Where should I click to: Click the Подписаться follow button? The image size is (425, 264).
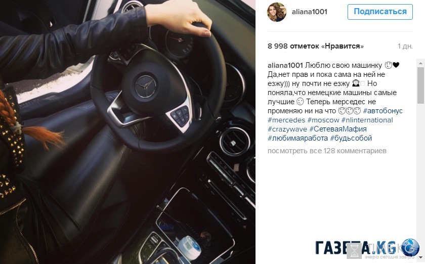point(380,12)
